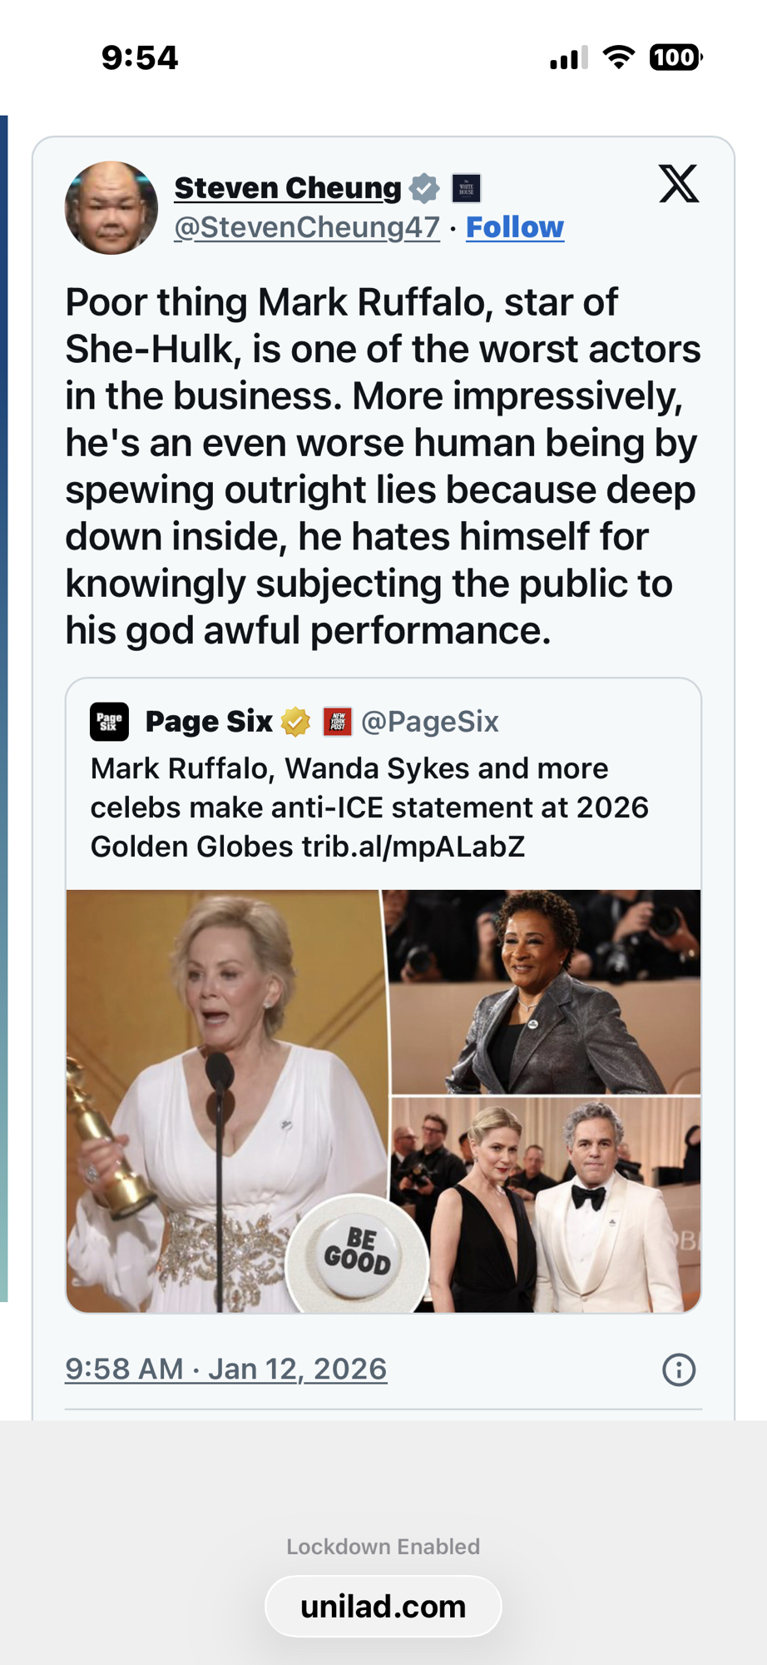Click the X logo on the tweet

tap(678, 183)
